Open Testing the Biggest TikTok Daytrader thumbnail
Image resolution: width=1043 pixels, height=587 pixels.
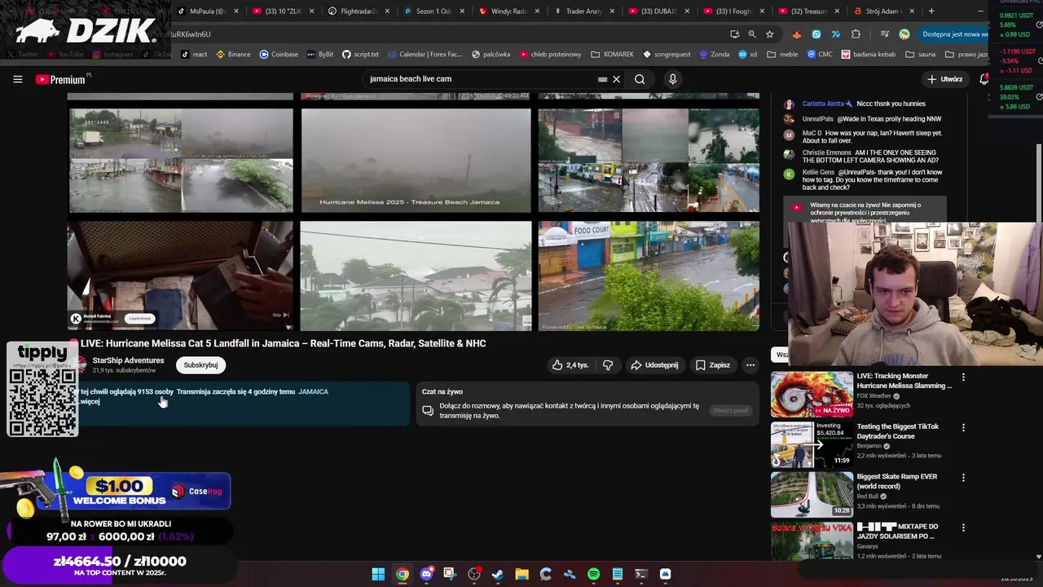click(812, 444)
